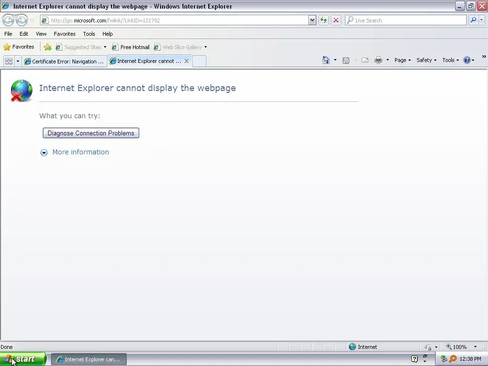Open the Help menu
This screenshot has width=488, height=366.
click(107, 34)
